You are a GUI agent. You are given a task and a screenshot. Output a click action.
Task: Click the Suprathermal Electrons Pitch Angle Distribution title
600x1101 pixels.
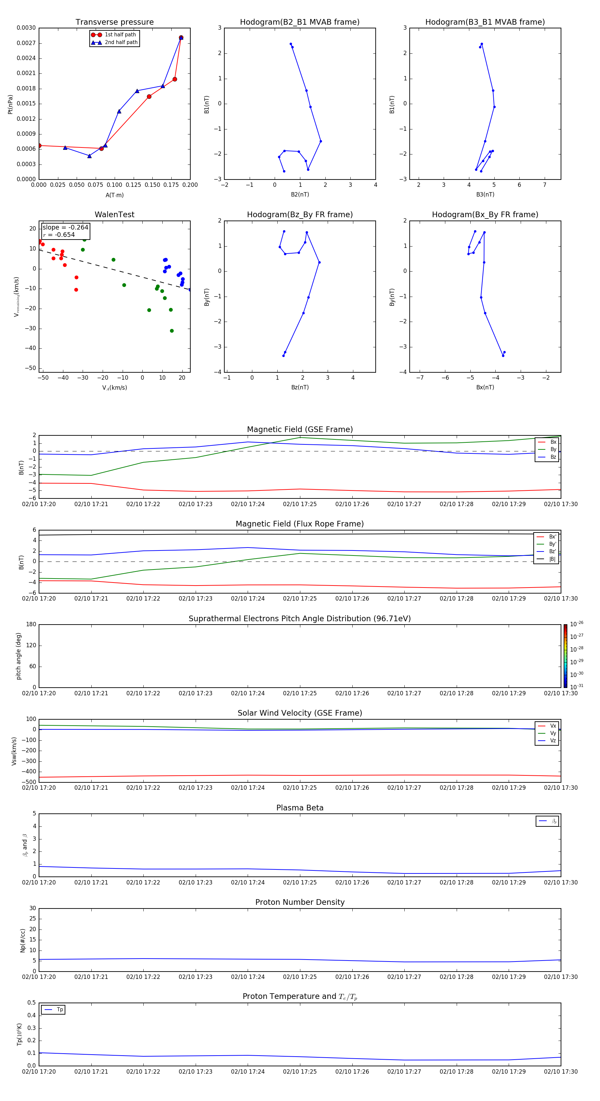(x=300, y=619)
